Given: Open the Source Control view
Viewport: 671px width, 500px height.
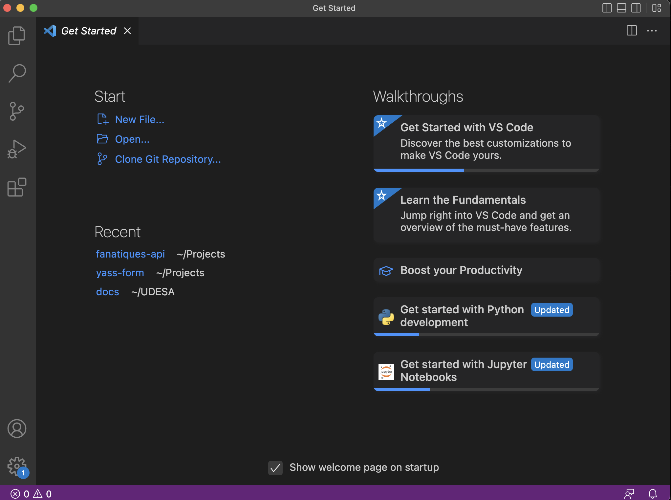Looking at the screenshot, I should click(17, 111).
